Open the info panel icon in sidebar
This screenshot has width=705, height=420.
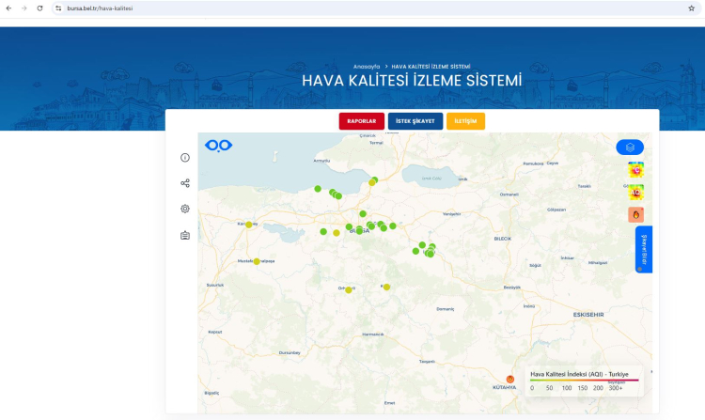coord(185,158)
